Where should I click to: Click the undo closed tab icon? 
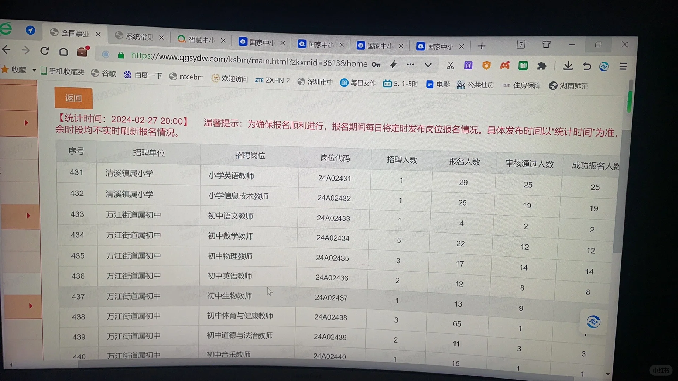tap(587, 66)
